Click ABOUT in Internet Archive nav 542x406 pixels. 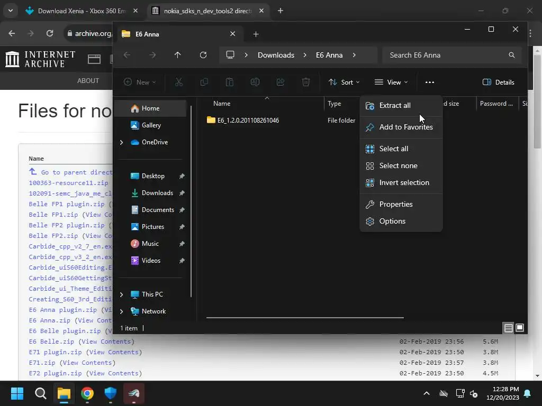[88, 81]
